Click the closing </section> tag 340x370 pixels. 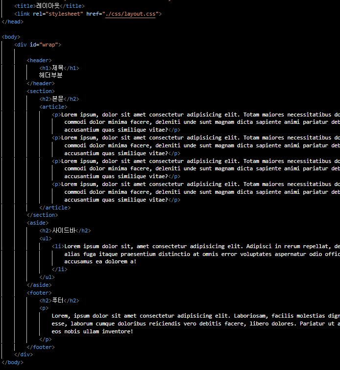pyautogui.click(x=42, y=215)
